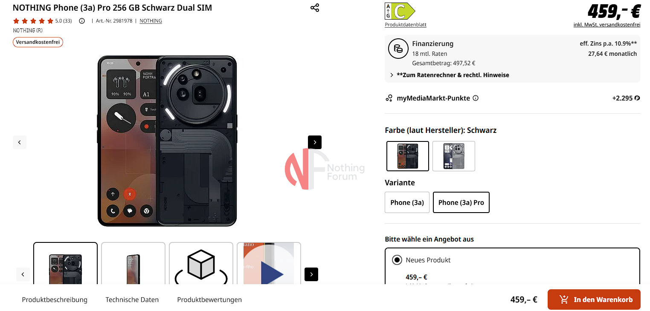Screen dimensions: 650x311
Task: Advance thumbnail strip with right arrow
Action: [x=311, y=274]
